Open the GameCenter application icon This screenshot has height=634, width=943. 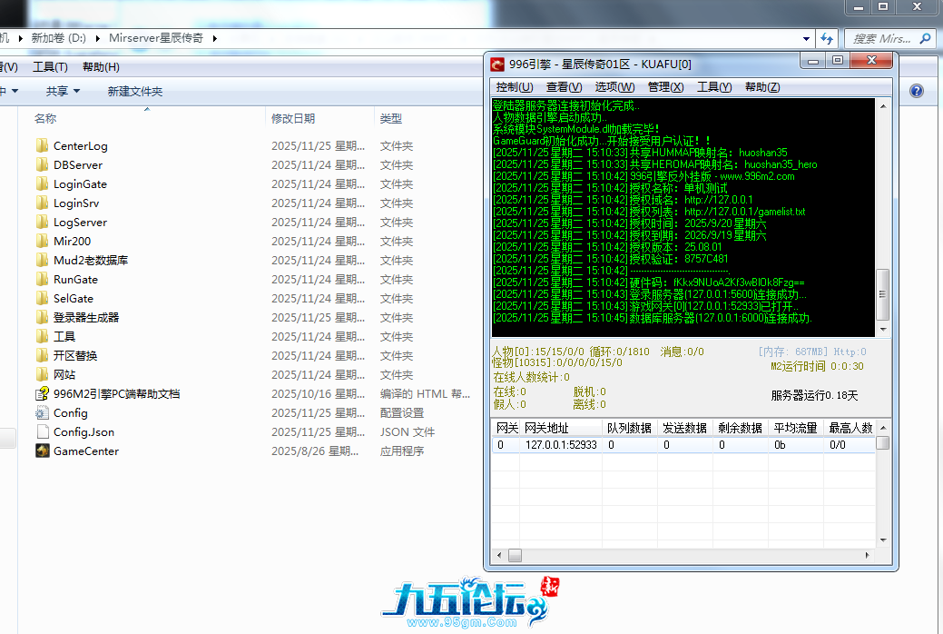point(42,451)
